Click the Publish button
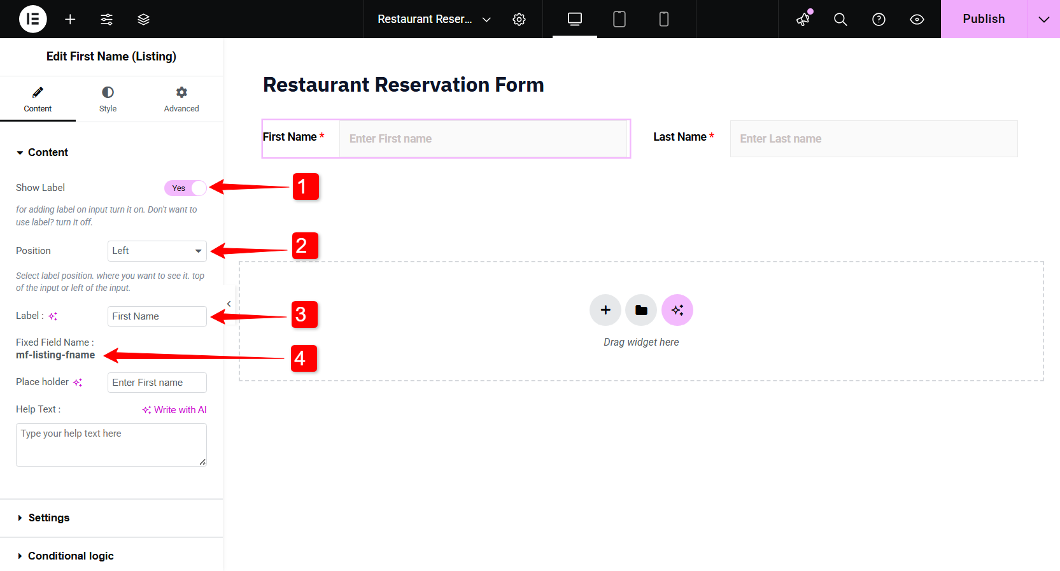Screen dimensions: 1060x571 pyautogui.click(x=984, y=19)
